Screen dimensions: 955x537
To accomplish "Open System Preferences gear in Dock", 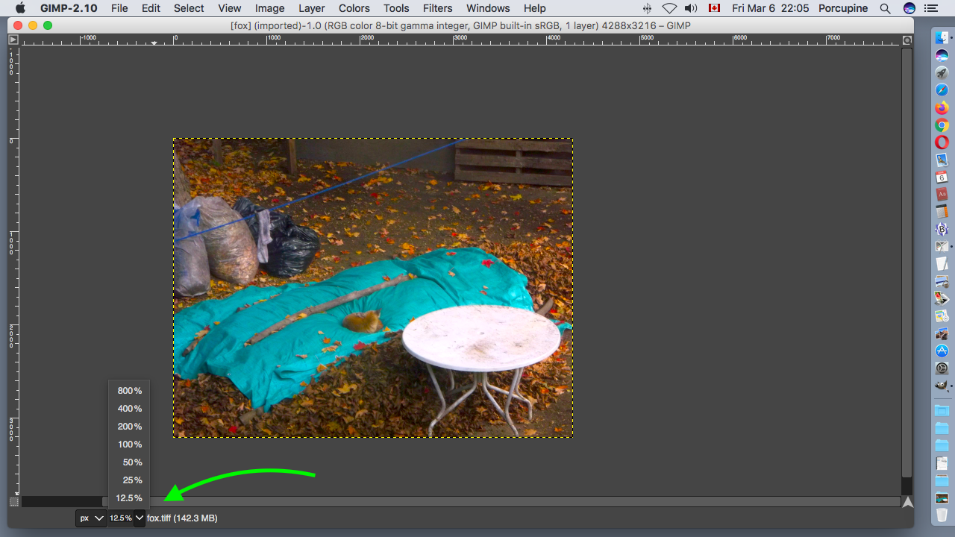I will tap(942, 368).
